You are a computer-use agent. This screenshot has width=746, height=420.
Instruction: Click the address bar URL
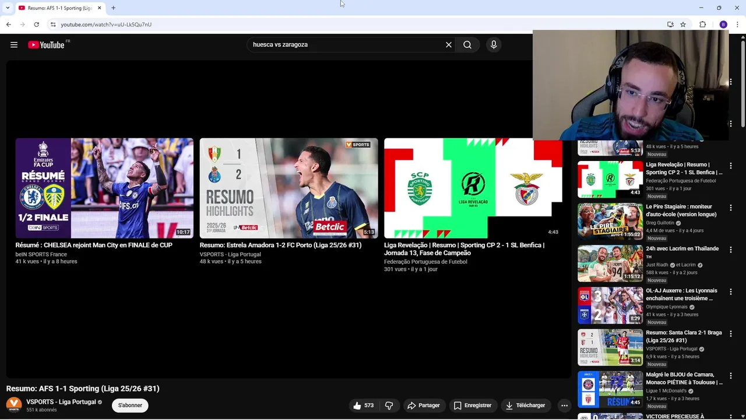[106, 24]
